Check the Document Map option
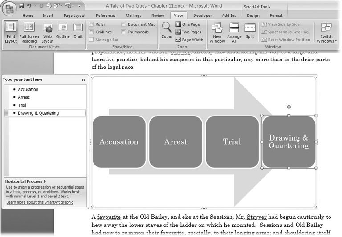Screen dimensions: 342x237 (124, 24)
